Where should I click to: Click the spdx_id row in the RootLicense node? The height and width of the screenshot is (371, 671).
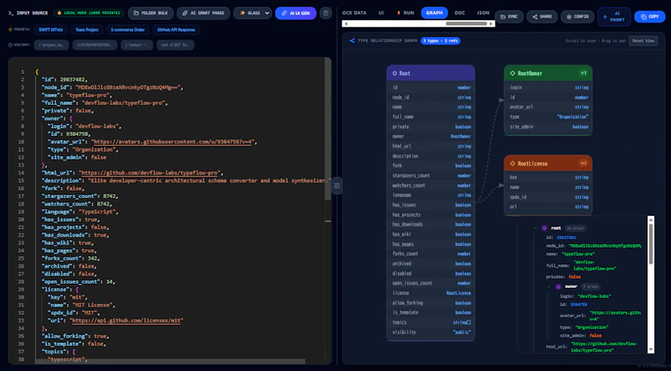coord(549,197)
